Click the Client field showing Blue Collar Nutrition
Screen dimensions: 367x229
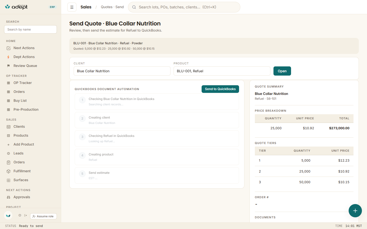pyautogui.click(x=122, y=71)
